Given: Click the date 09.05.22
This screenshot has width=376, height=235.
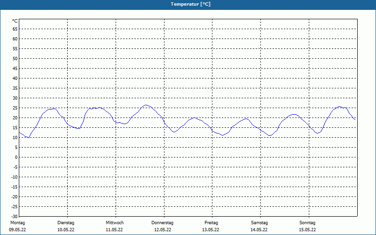Looking at the screenshot, I should click(17, 230).
